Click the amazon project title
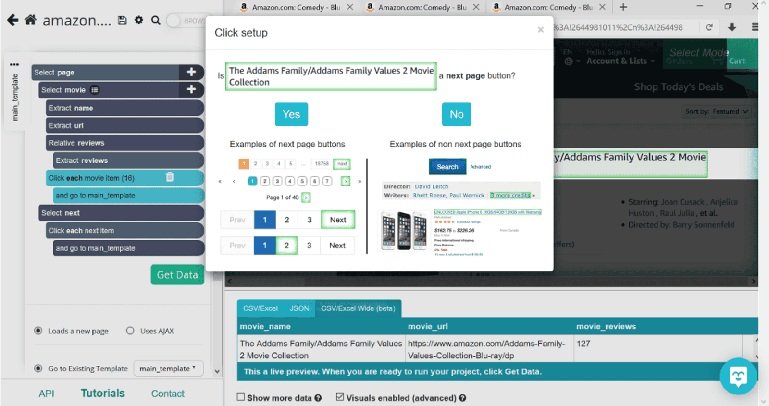Viewport: 769px width, 406px height. pos(77,20)
